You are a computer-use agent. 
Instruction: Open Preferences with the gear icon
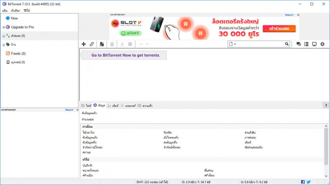coord(322,44)
